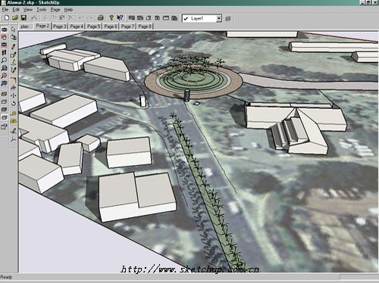
Task: Switch to the Page 4 tab
Action: (x=77, y=26)
